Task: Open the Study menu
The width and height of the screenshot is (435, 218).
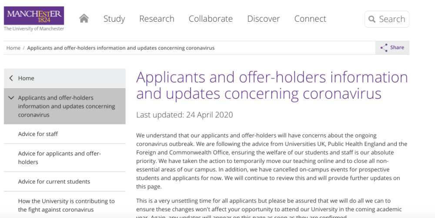Action: 114,19
